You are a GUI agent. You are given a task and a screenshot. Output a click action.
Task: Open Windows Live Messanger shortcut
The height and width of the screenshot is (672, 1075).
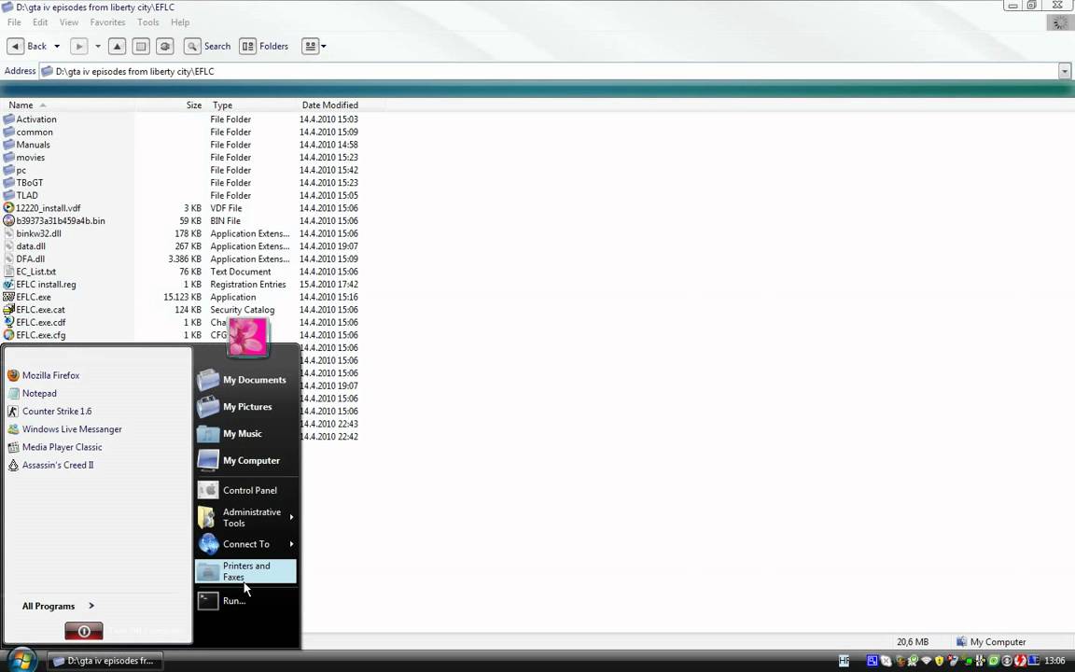(64, 428)
